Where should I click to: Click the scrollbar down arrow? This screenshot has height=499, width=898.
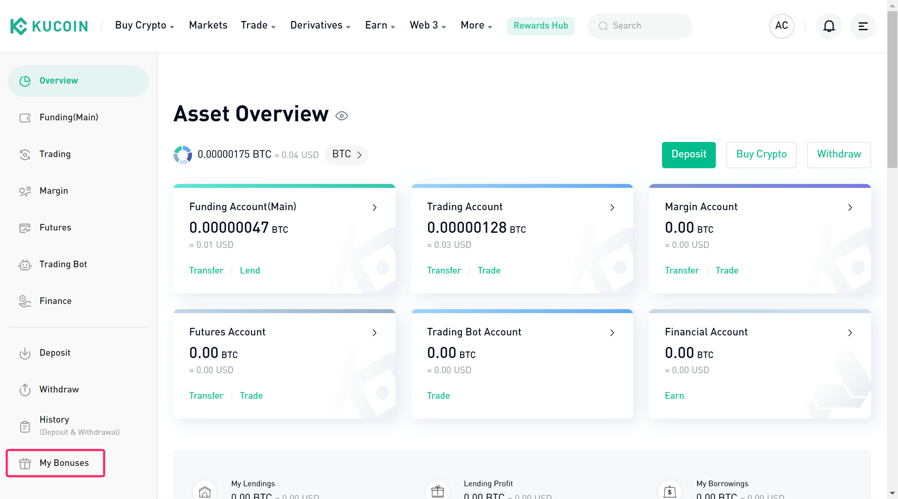click(x=892, y=494)
